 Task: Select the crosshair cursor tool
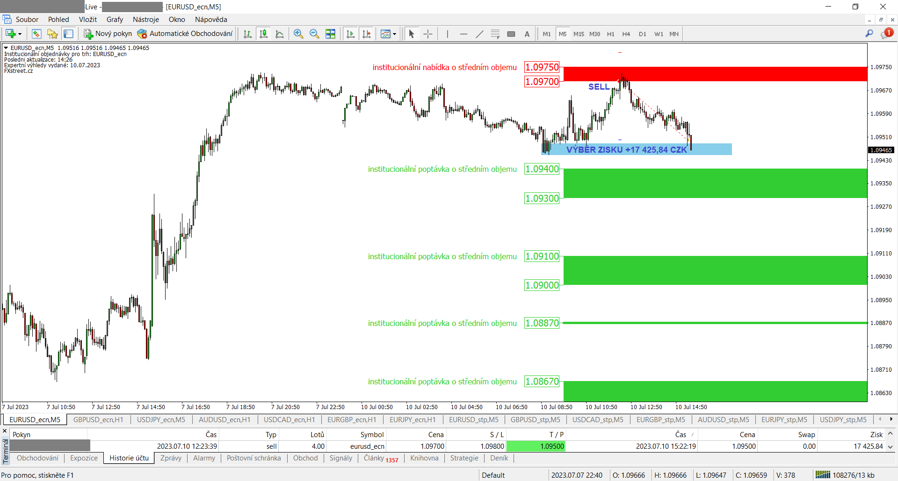point(427,34)
